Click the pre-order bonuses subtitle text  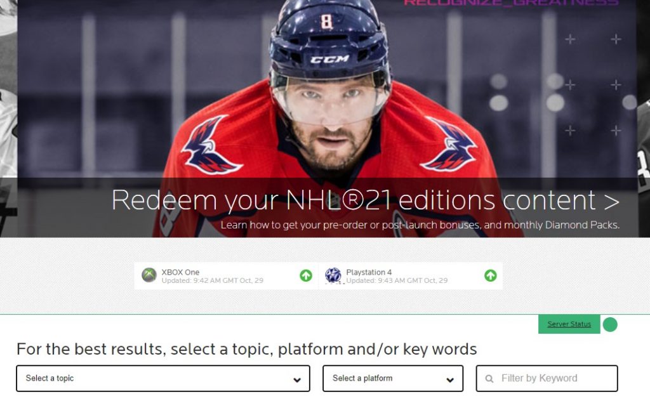click(420, 225)
